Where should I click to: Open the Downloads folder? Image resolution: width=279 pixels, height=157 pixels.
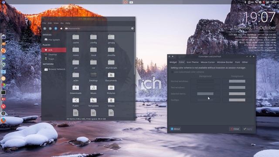coord(75,89)
